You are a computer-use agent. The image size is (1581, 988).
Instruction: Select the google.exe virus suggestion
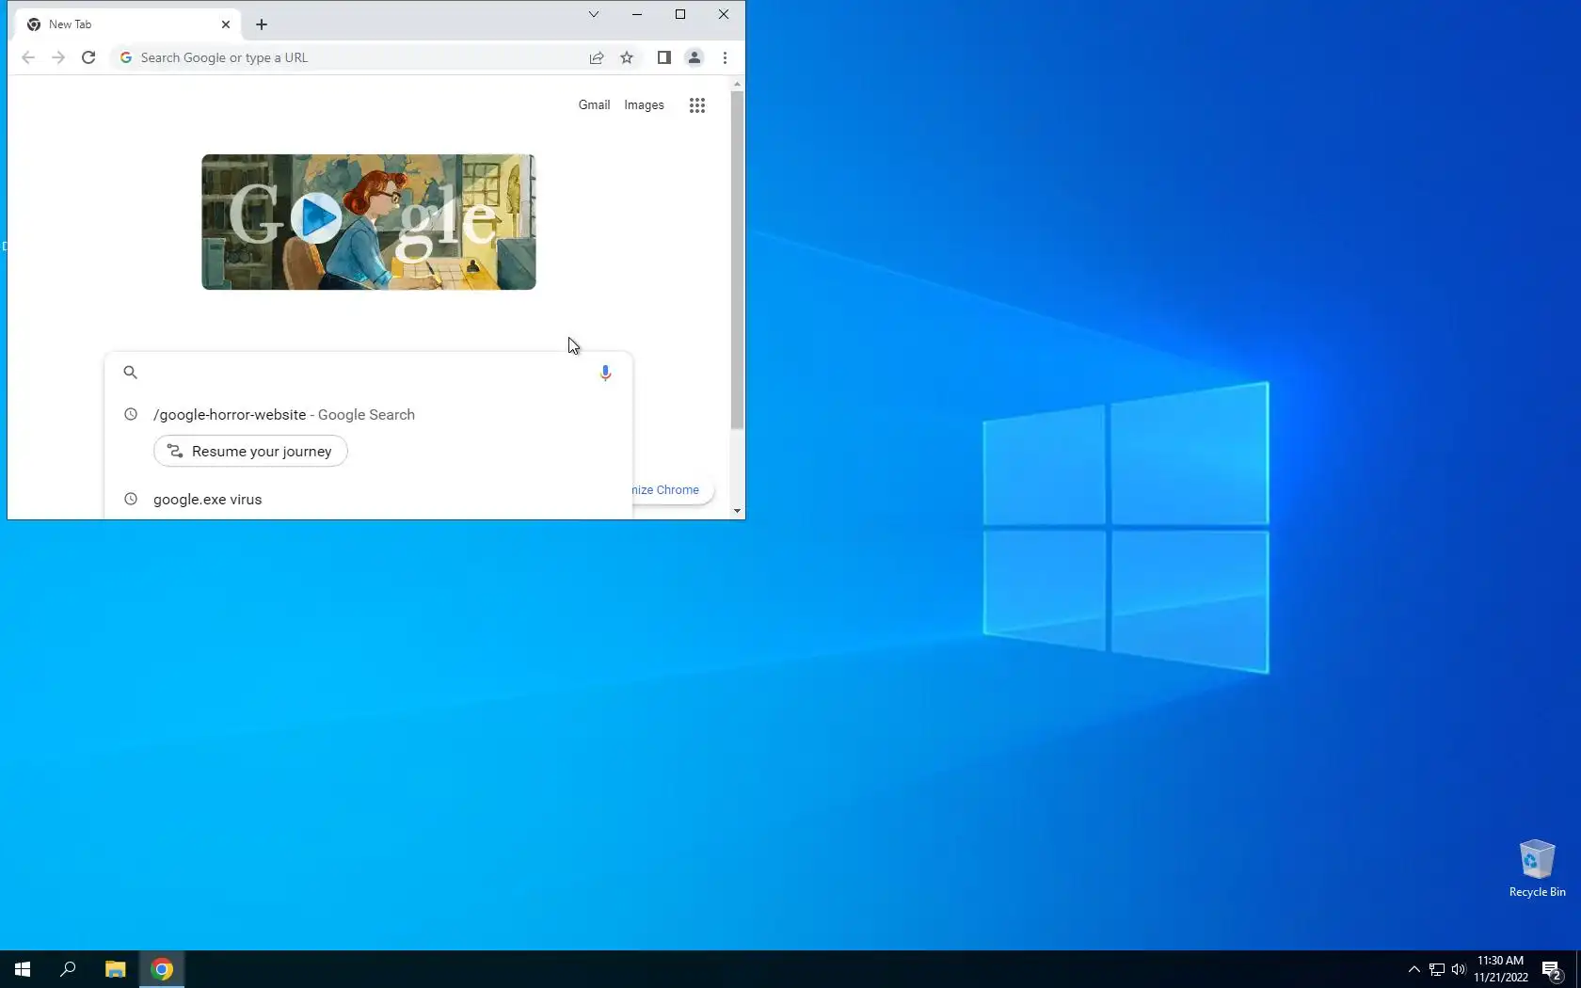click(369, 500)
